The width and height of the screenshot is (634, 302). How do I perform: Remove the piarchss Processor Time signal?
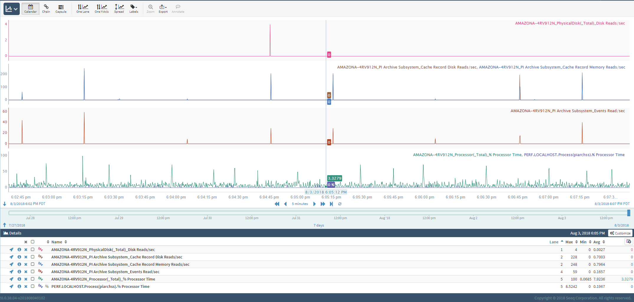(26, 286)
